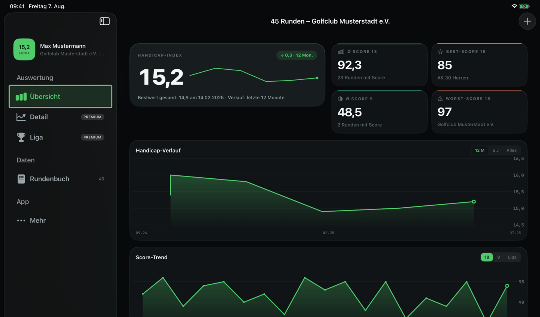The width and height of the screenshot is (540, 317).
Task: Check the Wi-Fi status icon
Action: click(x=514, y=6)
